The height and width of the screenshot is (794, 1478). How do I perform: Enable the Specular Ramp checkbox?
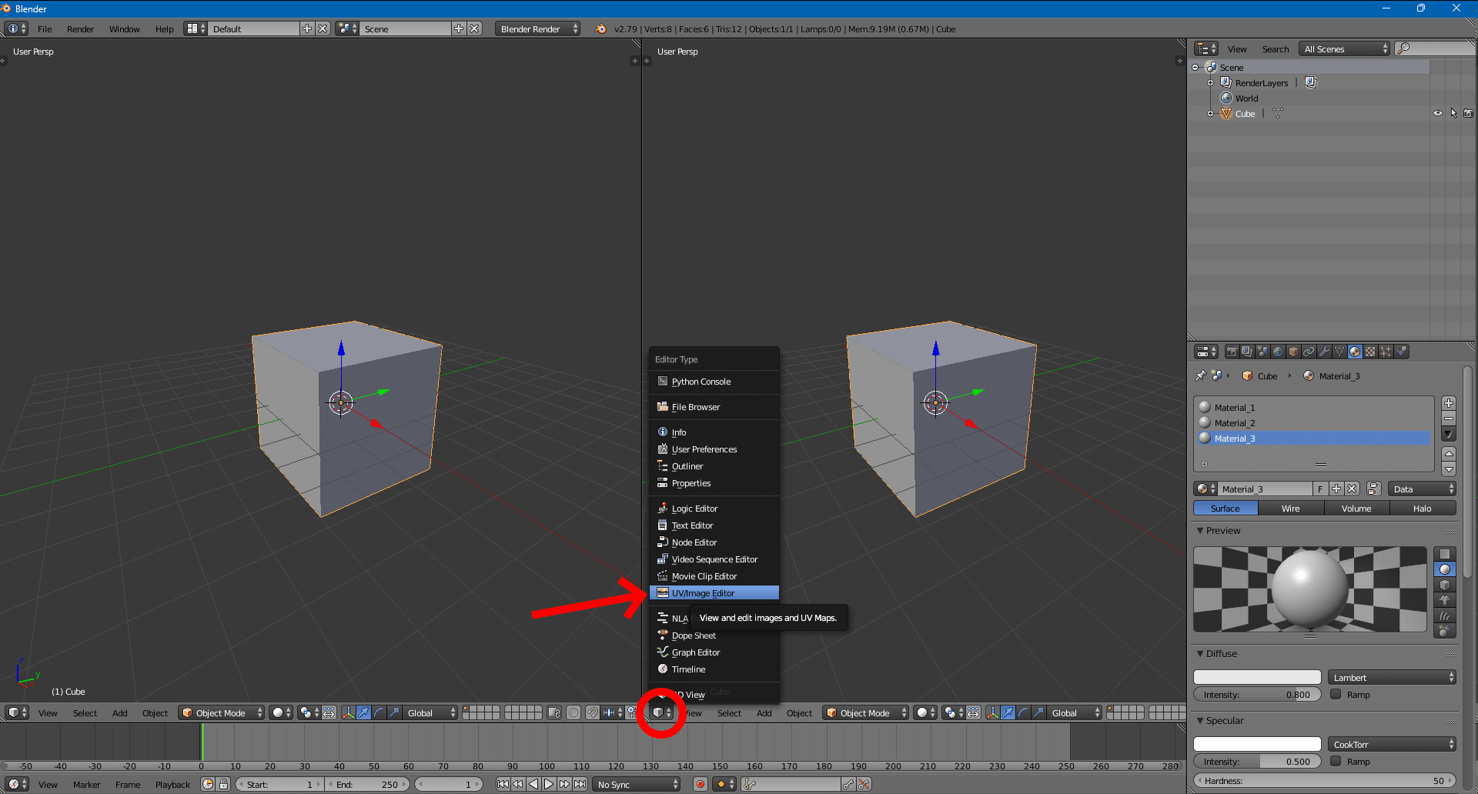click(x=1336, y=761)
